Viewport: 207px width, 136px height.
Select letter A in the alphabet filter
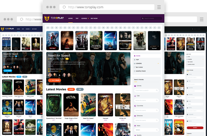click(52, 28)
